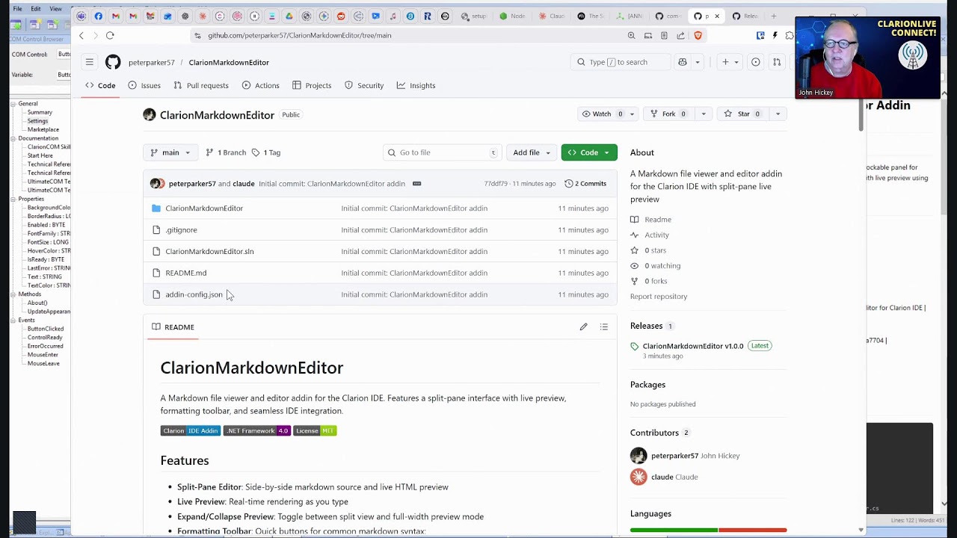Open the Actions tab
This screenshot has width=957, height=538.
261,85
